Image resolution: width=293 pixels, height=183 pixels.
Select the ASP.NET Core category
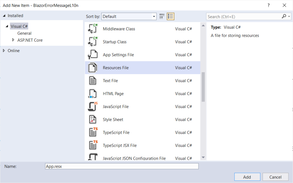click(30, 40)
